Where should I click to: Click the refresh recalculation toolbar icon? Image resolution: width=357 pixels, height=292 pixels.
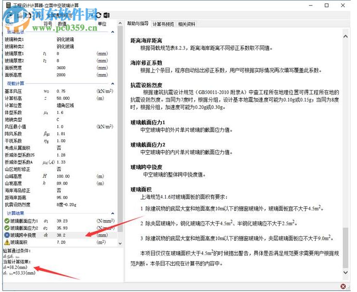pyautogui.click(x=98, y=15)
